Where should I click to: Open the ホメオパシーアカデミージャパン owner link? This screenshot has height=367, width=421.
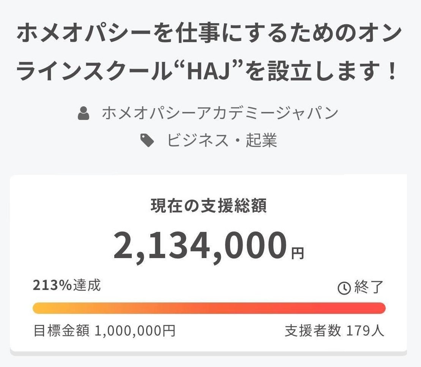220,113
